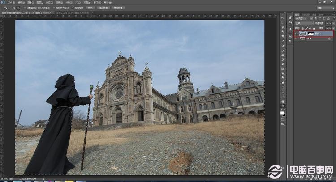Hide layer 图层 1 with eye icon
The image size is (336, 182).
(x=296, y=33)
